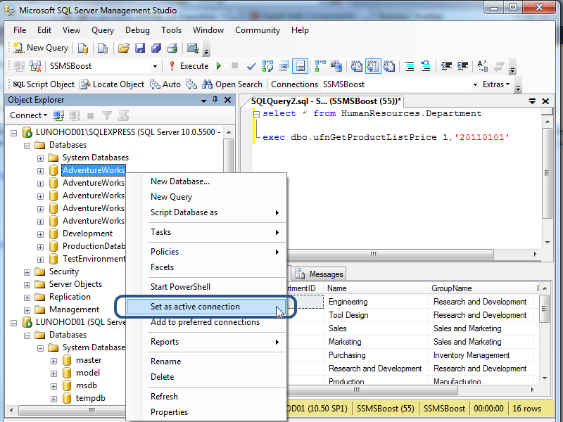Start debugging with the green arrow
This screenshot has width=563, height=422.
pyautogui.click(x=219, y=66)
